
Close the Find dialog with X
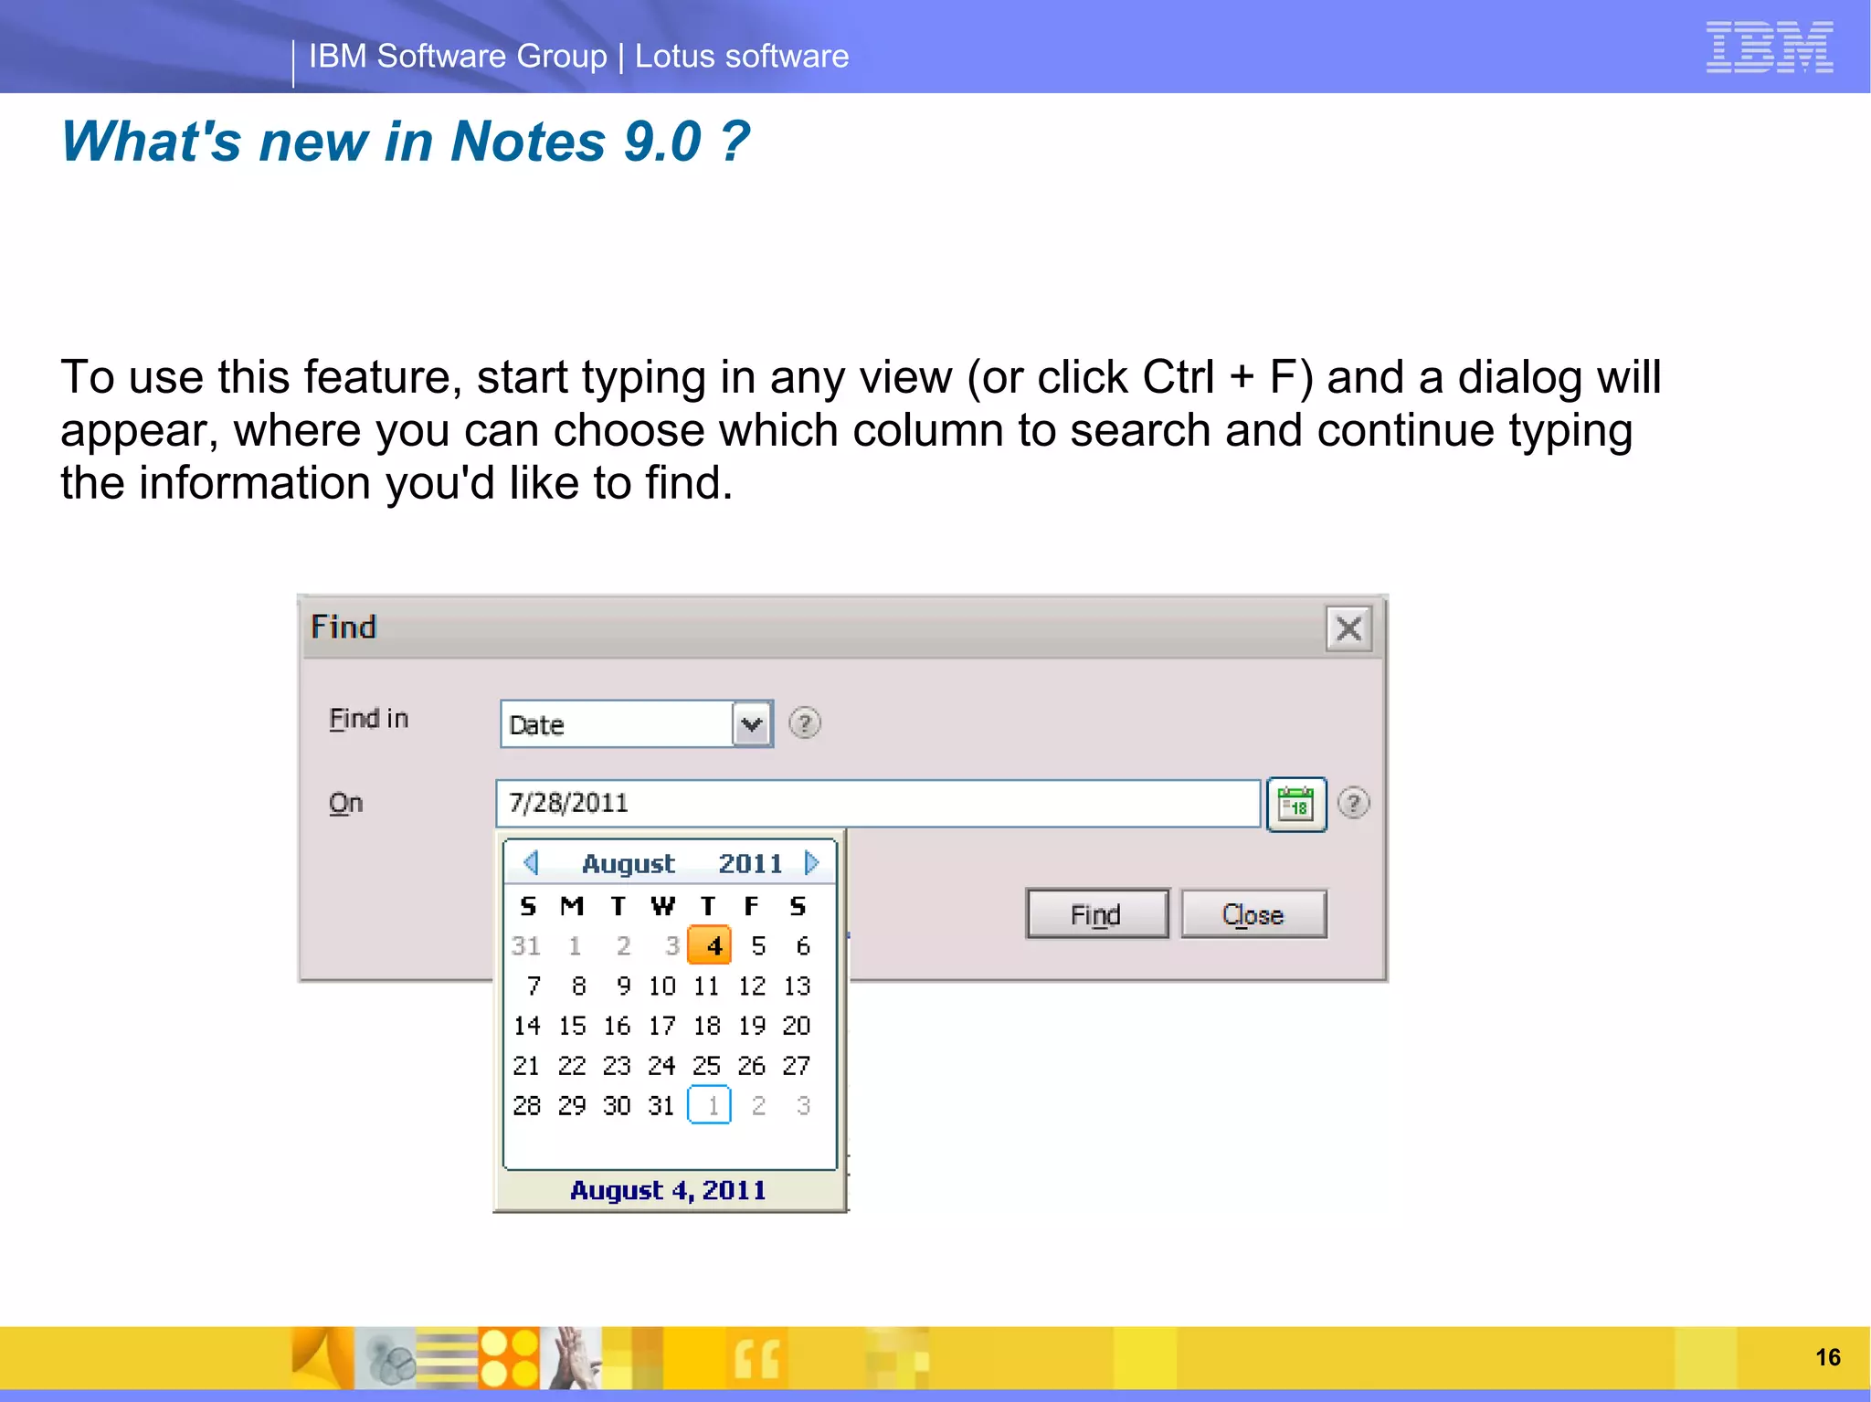tap(1348, 628)
